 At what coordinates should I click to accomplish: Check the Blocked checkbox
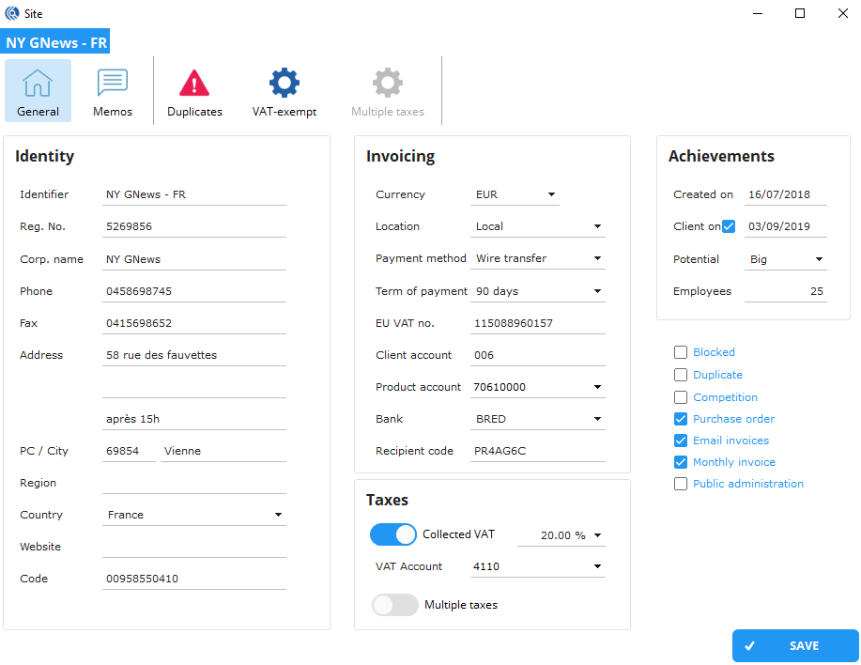click(681, 352)
